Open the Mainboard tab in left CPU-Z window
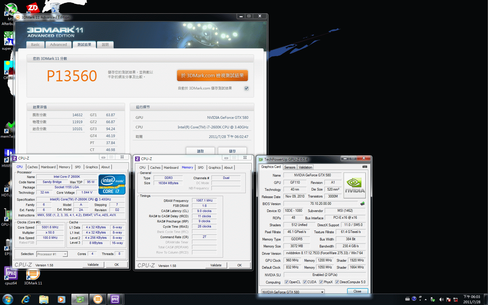This screenshot has width=488, height=305. [48, 167]
